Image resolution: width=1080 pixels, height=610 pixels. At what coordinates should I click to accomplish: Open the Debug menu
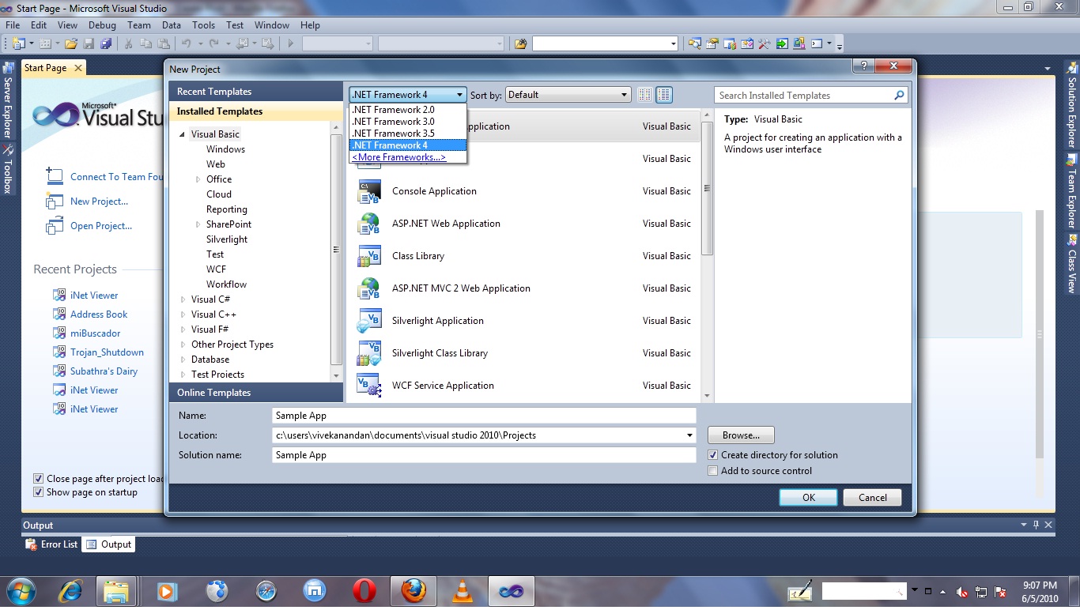click(x=102, y=25)
